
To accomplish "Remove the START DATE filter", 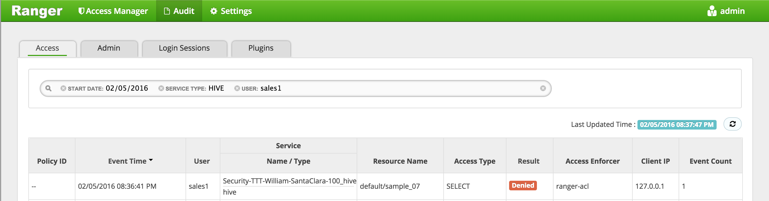I will click(63, 88).
